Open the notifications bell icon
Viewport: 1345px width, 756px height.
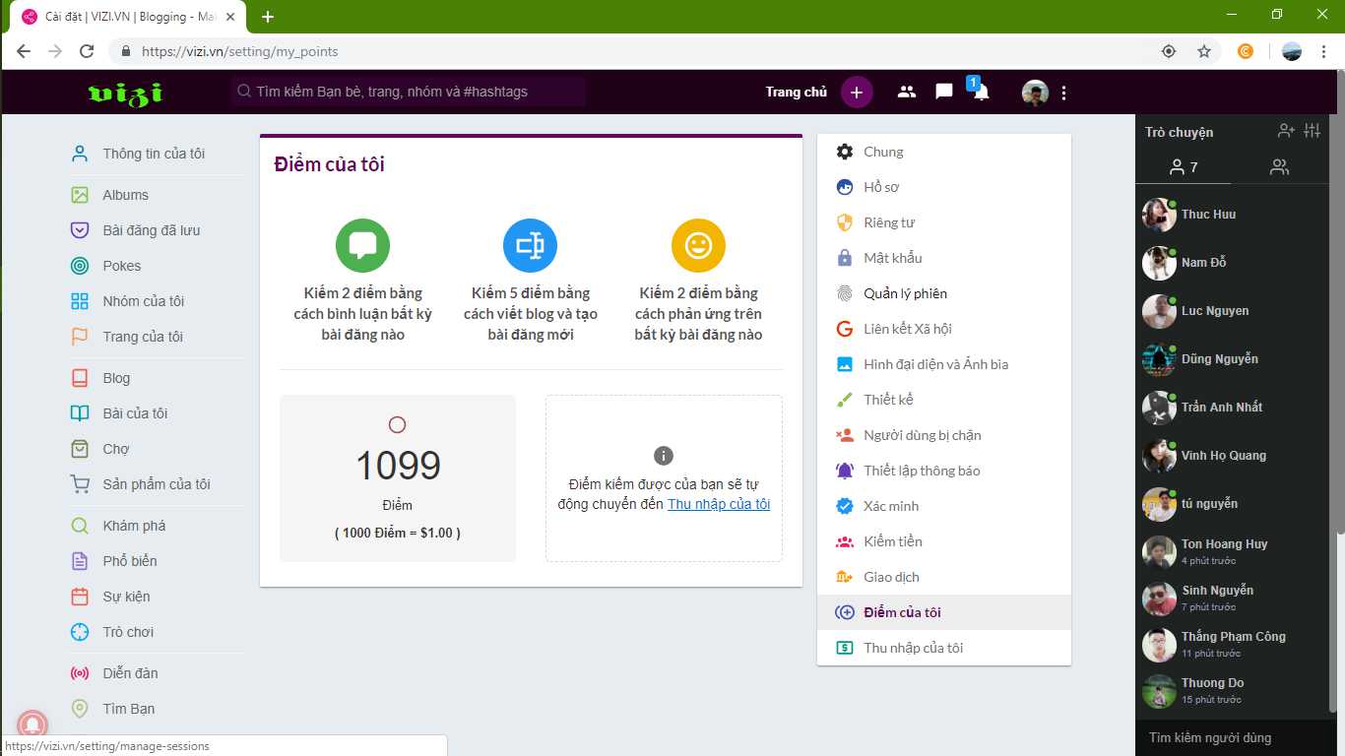981,93
